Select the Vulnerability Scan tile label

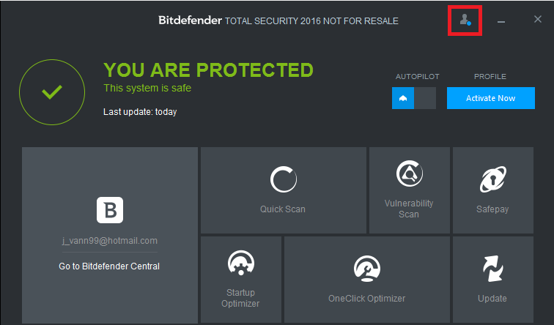coord(409,209)
